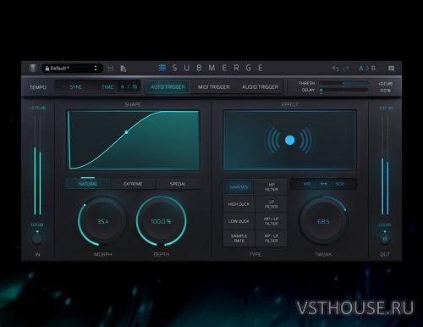The image size is (423, 327).
Task: Switch to the A state
Action: 360,69
